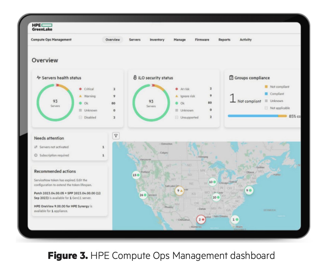The image size is (329, 277).
Task: Click the HPE GreenLake logo
Action: (42, 27)
